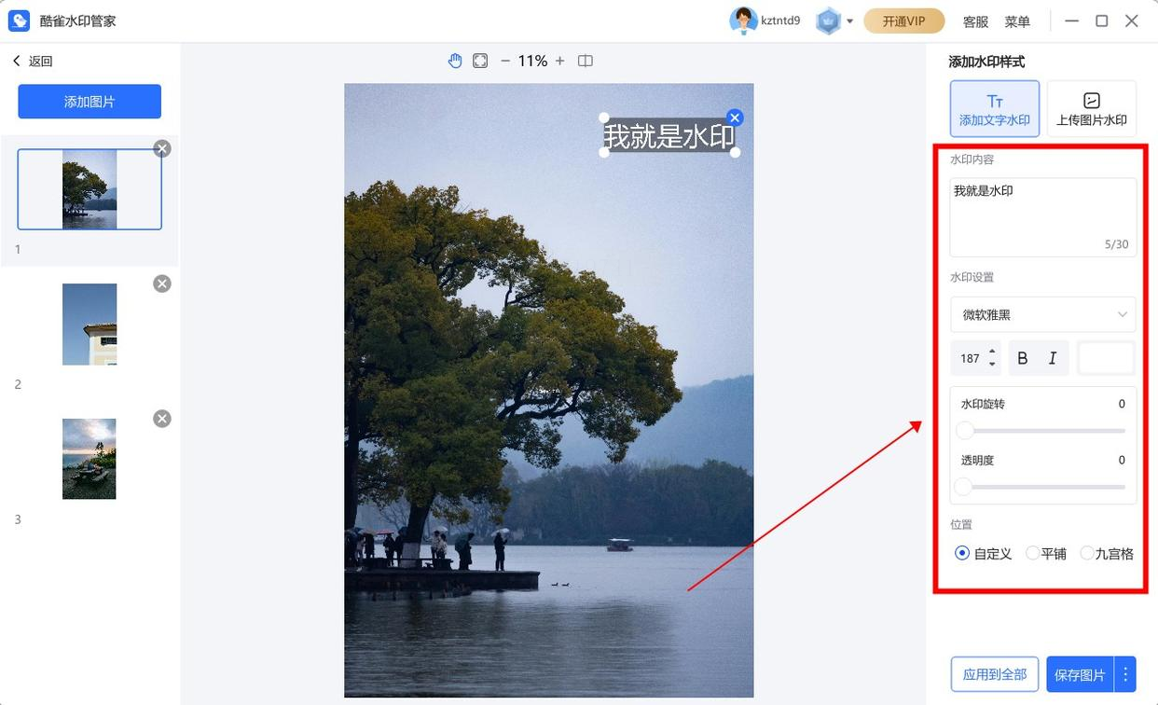This screenshot has width=1158, height=705.
Task: Open the 菜单 menu
Action: click(1017, 21)
